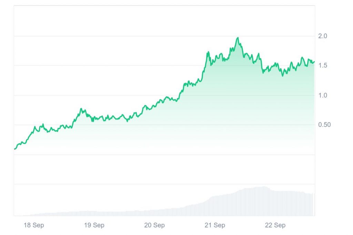Click the tallest part of the volume histogram
353x235 pixels.
coord(264,188)
